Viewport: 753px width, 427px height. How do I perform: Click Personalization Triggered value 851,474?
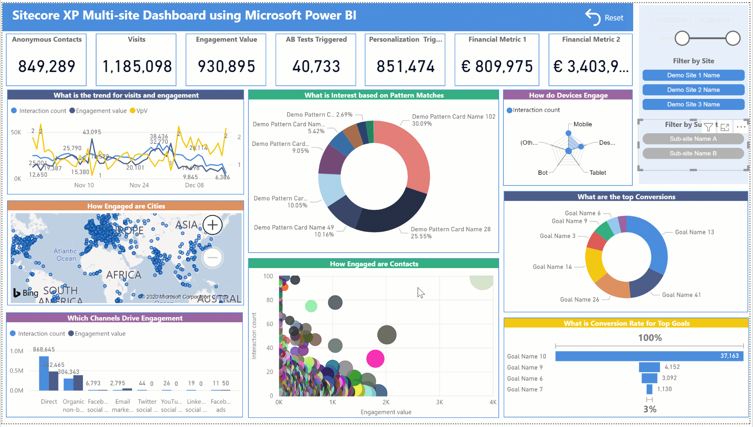pyautogui.click(x=405, y=66)
